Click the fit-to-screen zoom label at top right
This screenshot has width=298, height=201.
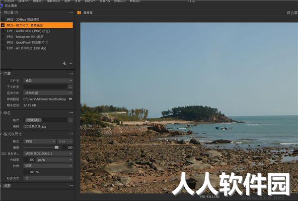(292, 13)
